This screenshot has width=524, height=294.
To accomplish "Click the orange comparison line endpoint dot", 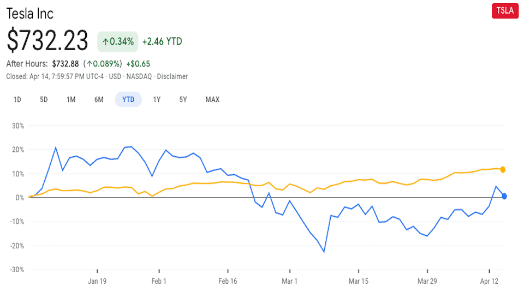I will 503,169.
